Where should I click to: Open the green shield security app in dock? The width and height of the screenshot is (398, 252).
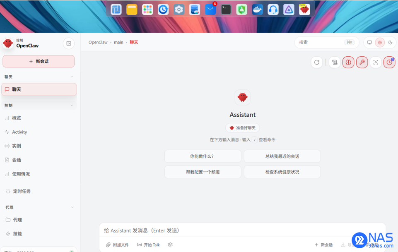241,10
